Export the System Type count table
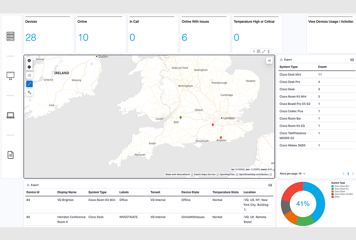356x240 pixels. (286, 59)
